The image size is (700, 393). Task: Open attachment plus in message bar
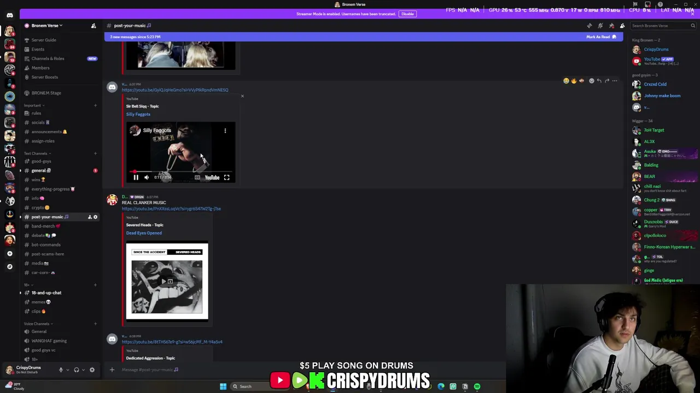[x=112, y=370]
